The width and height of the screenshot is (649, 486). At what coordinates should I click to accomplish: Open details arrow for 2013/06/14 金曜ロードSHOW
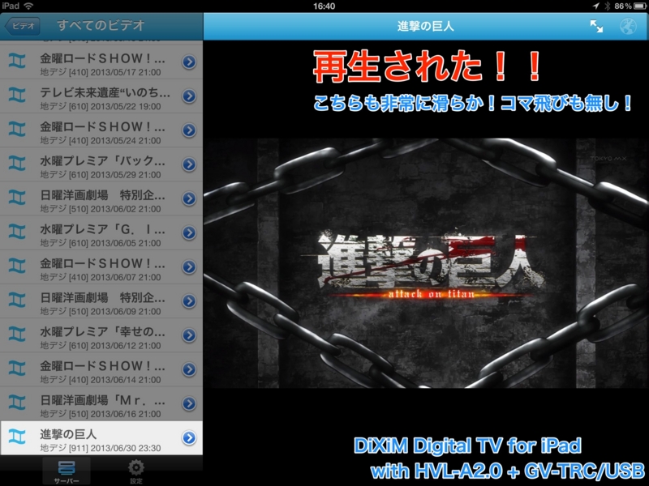click(x=189, y=369)
